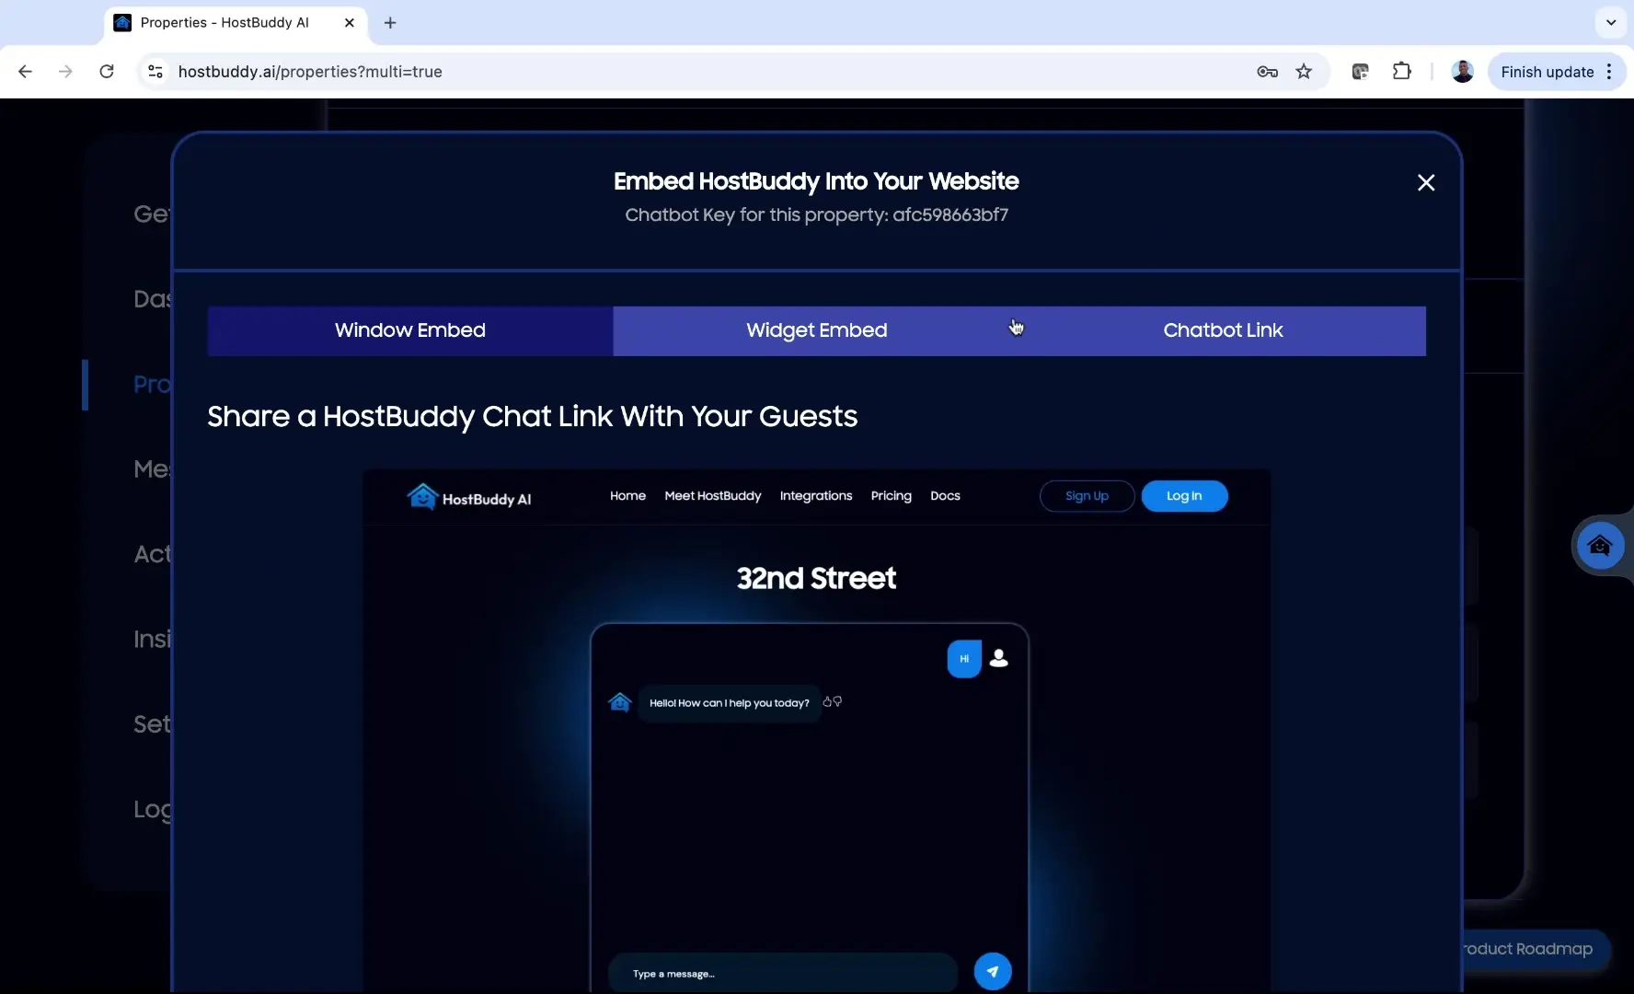The height and width of the screenshot is (994, 1634).
Task: Click the Hi message bubble
Action: [964, 659]
